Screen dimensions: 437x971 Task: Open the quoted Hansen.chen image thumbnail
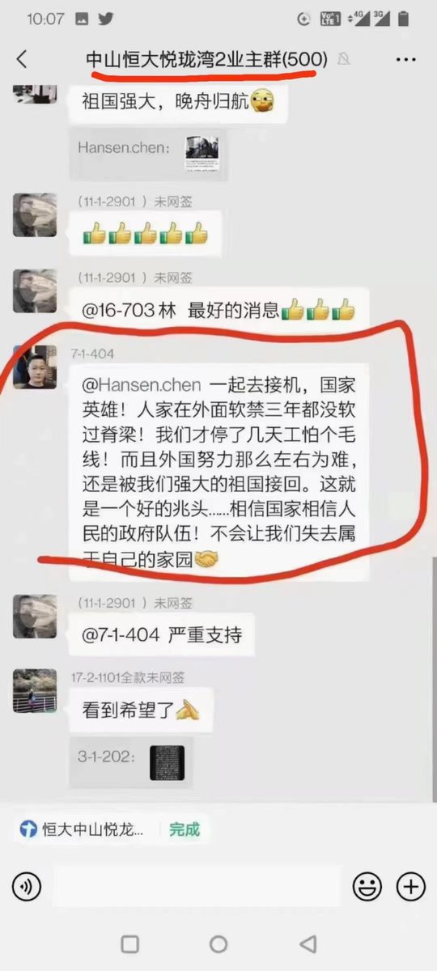202,148
